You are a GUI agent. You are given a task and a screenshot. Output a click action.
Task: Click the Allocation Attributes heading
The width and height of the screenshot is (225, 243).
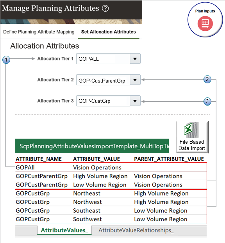click(45, 46)
